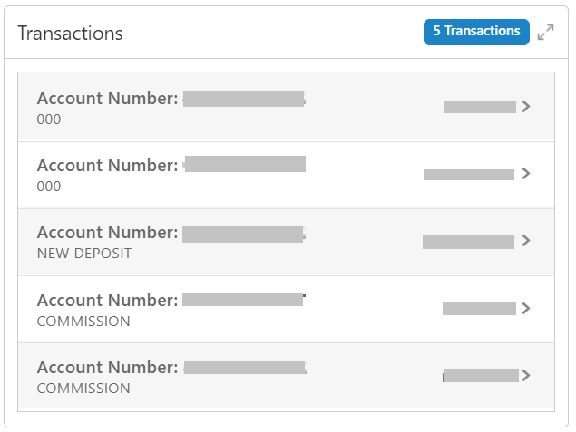Click the 5 Transactions badge
Image resolution: width=576 pixels, height=432 pixels.
476,32
